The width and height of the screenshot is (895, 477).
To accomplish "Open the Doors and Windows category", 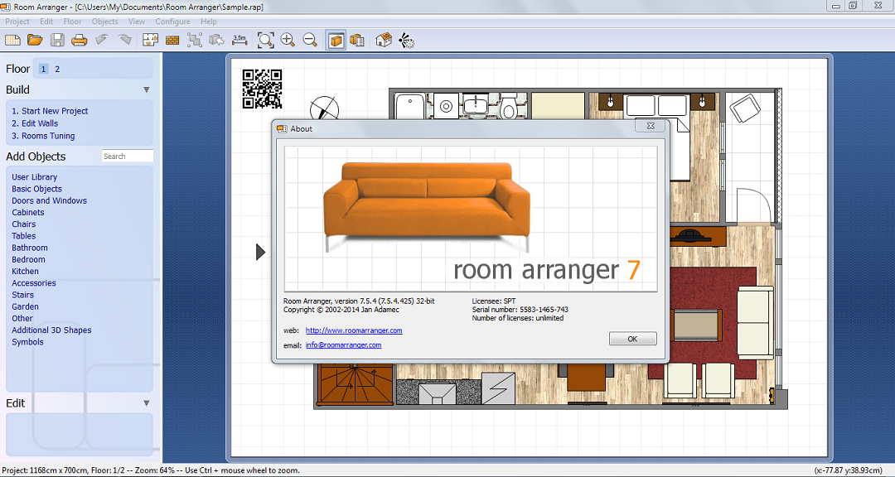I will coord(50,201).
